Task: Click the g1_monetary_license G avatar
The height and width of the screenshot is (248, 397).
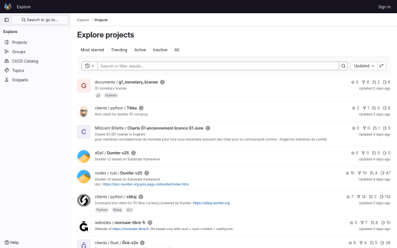Action: click(x=84, y=86)
